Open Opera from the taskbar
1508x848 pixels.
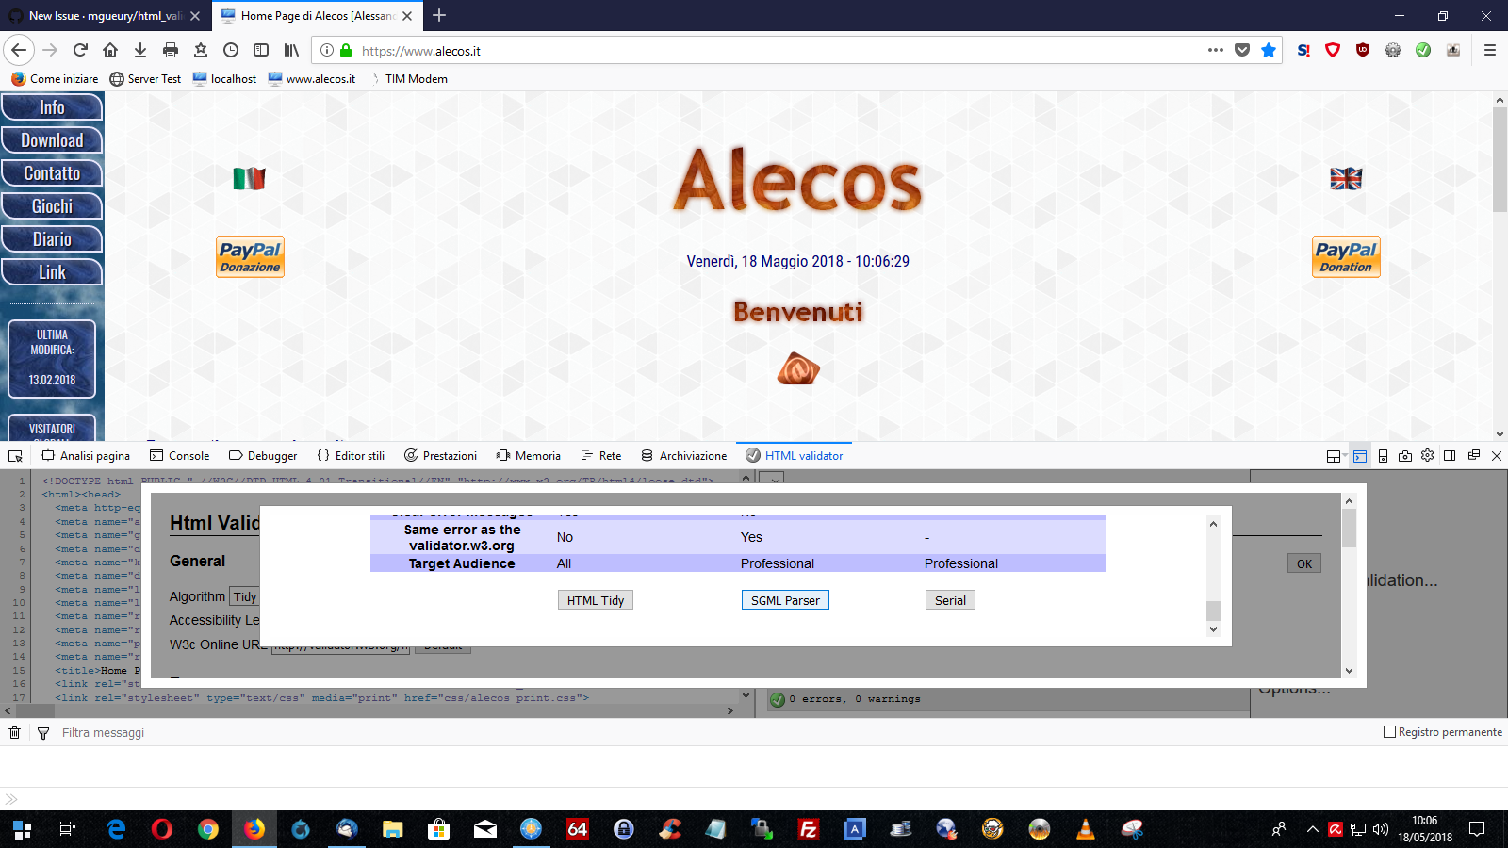162,829
